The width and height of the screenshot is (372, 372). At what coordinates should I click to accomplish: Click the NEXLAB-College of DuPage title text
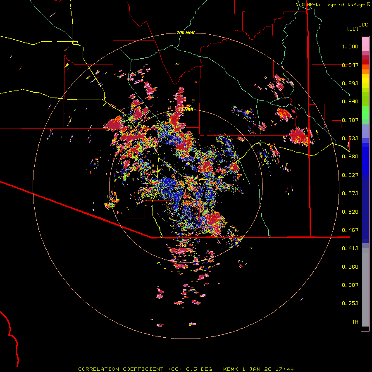(330, 5)
